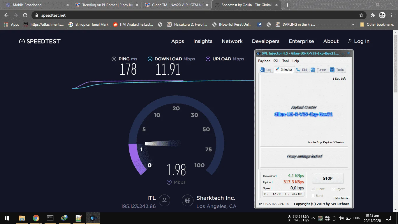Toggle the Tunnel checkbox in SVL Injector
The width and height of the screenshot is (398, 224).
point(313,189)
